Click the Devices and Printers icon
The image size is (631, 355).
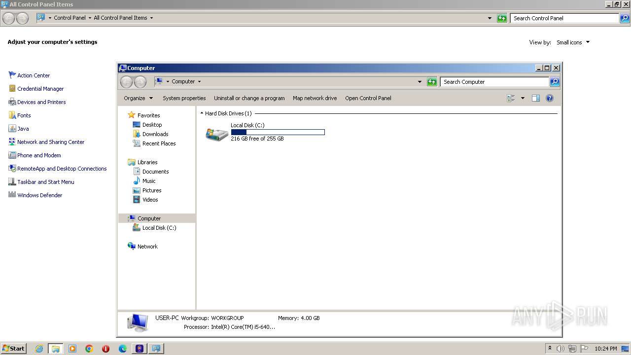pyautogui.click(x=12, y=102)
